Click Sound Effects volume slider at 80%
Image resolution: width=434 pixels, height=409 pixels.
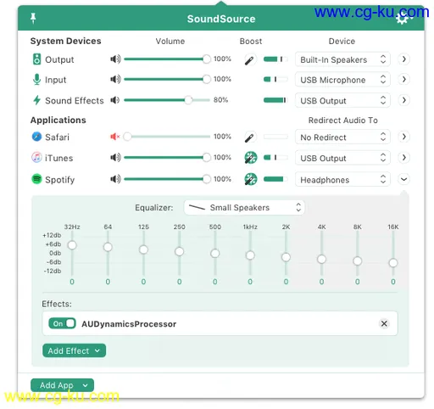pos(188,100)
